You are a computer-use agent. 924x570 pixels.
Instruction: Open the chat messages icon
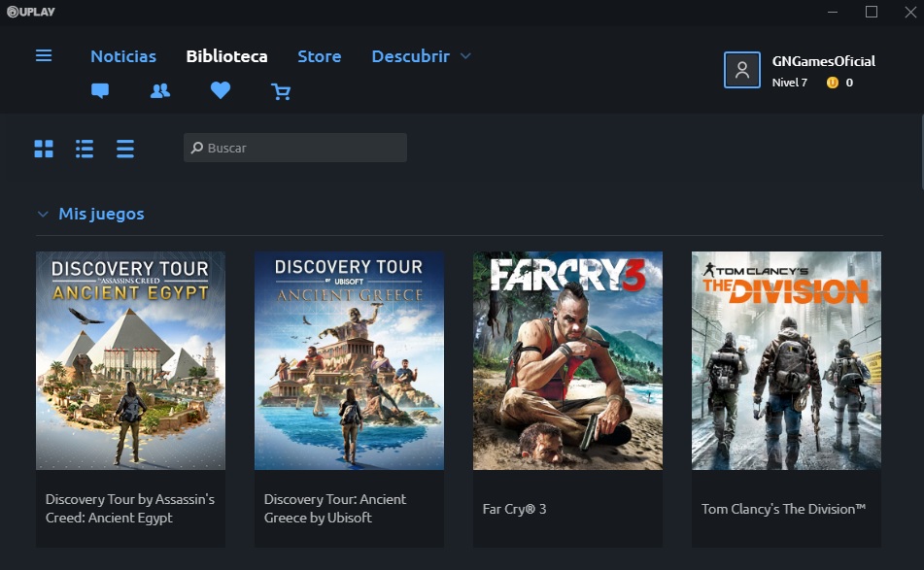pos(100,90)
